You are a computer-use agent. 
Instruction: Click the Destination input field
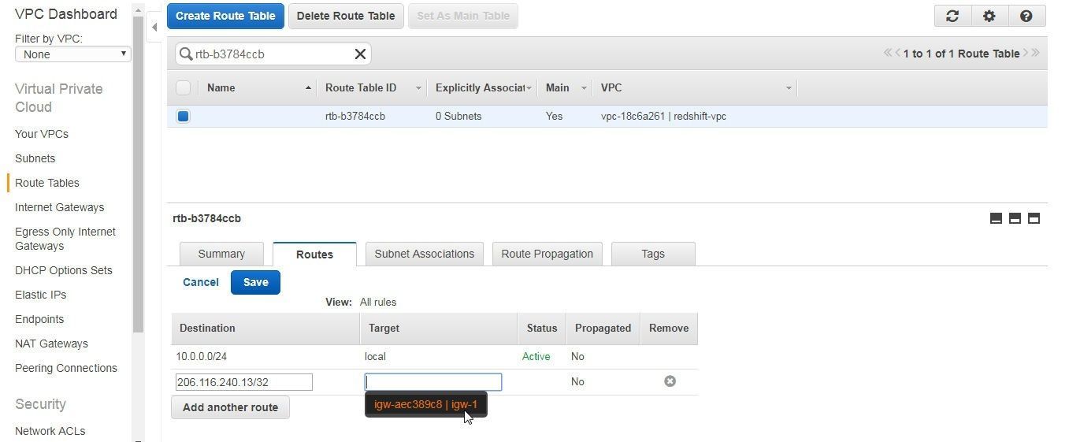243,382
